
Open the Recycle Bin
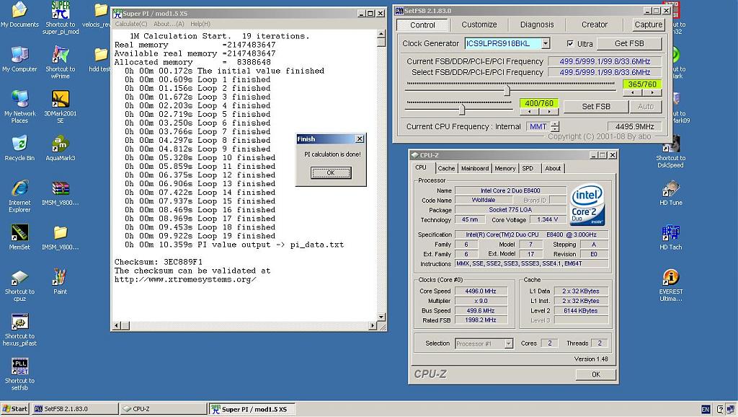point(19,148)
